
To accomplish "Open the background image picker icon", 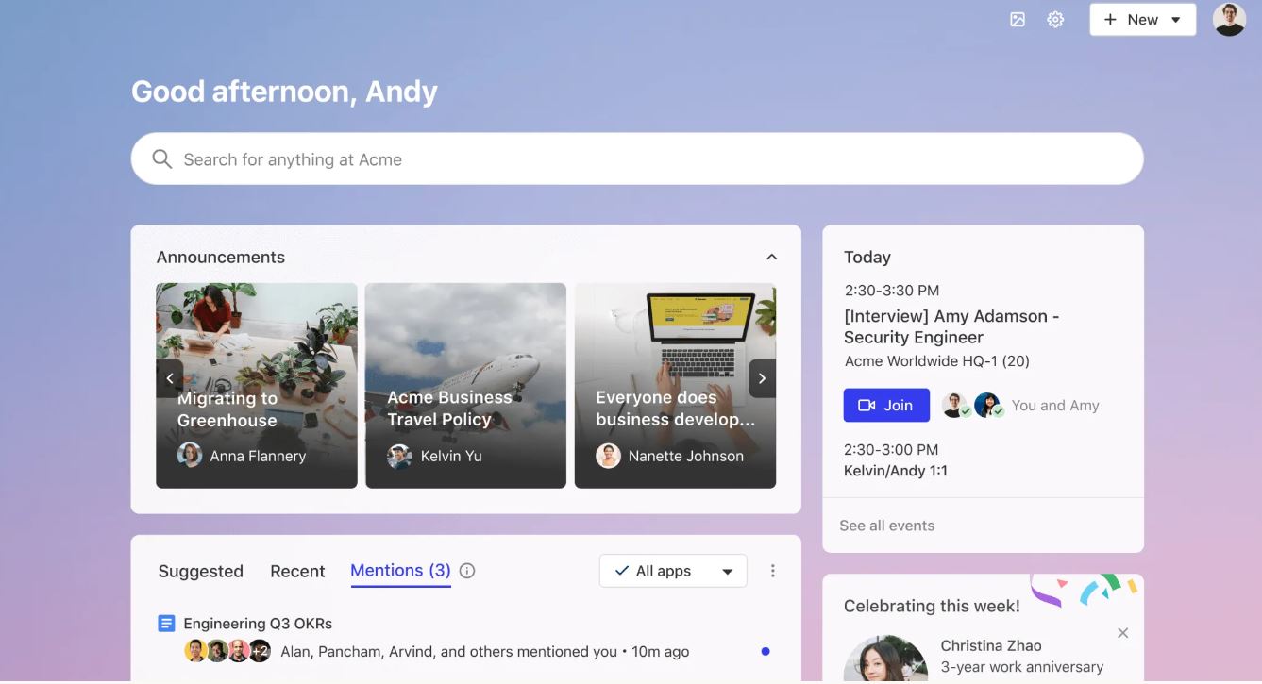I will pos(1018,20).
